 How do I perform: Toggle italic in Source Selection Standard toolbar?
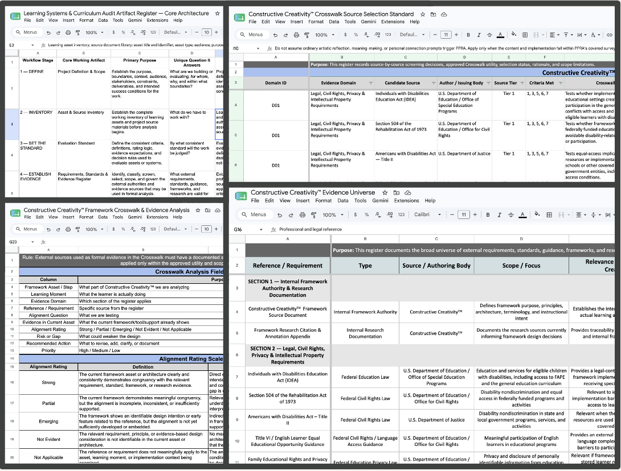[x=479, y=35]
